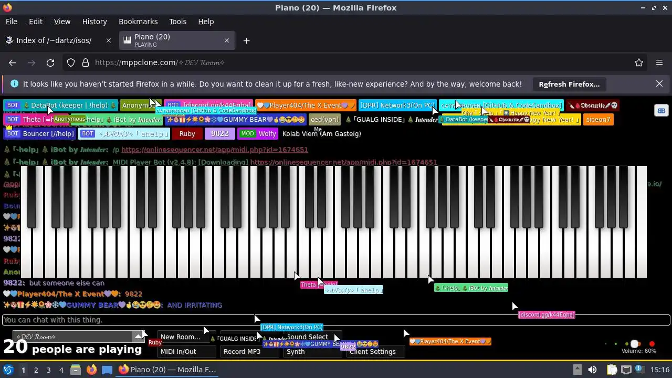Open network status tray icon

pos(626,370)
